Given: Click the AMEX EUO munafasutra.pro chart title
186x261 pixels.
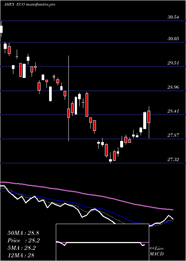Looking at the screenshot, I should (x=29, y=4).
